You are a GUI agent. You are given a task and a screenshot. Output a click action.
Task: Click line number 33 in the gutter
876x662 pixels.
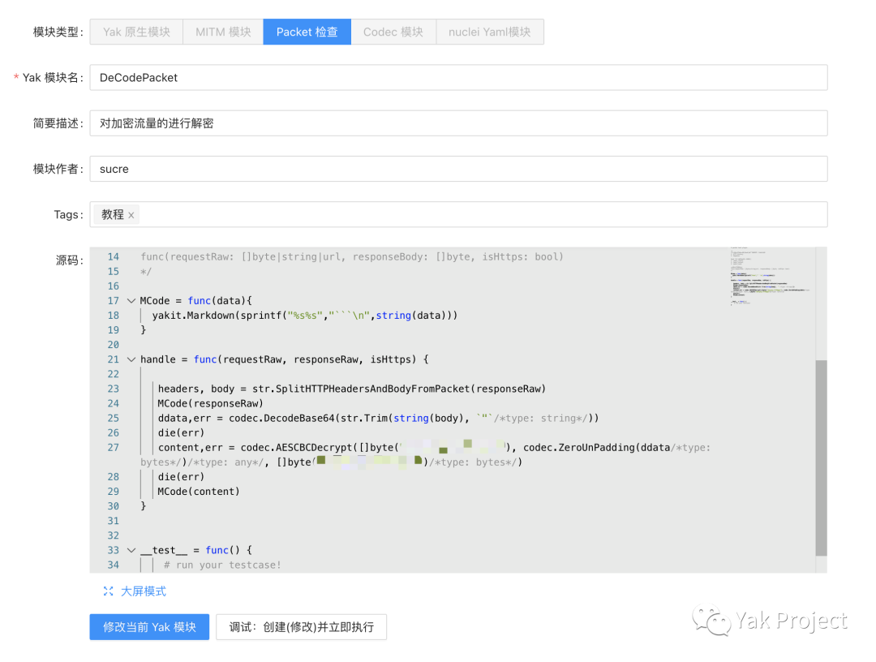point(114,550)
